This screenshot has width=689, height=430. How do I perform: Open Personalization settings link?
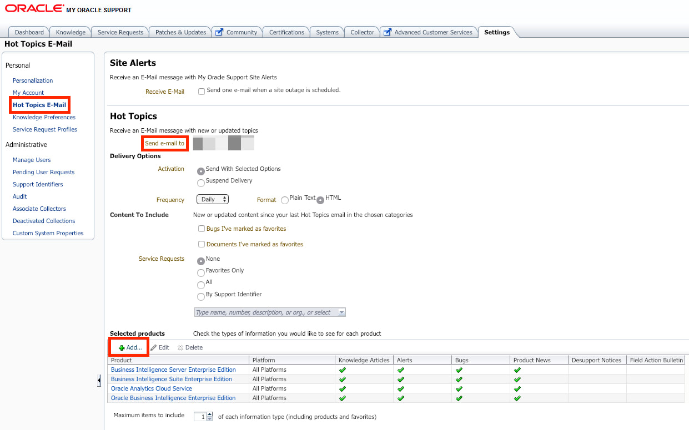point(33,80)
